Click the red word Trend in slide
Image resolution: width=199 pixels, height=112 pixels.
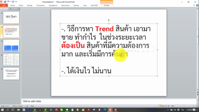(x=104, y=29)
